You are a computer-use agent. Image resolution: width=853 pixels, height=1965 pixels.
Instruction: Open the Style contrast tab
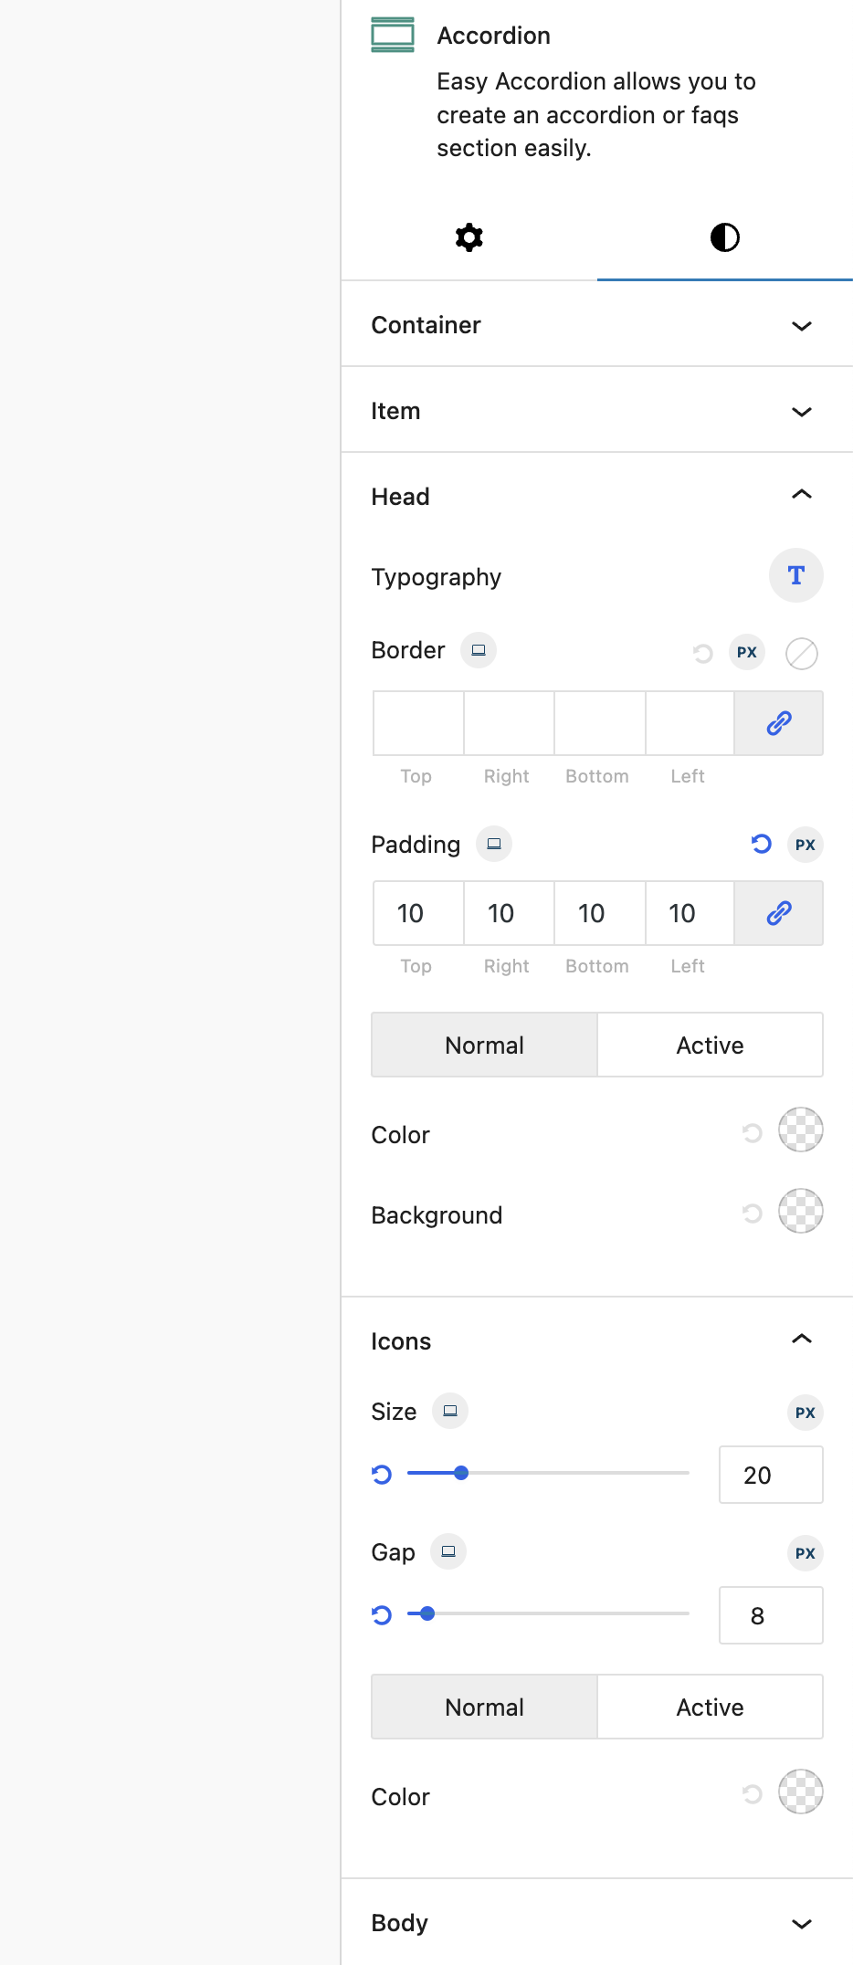pyautogui.click(x=724, y=237)
